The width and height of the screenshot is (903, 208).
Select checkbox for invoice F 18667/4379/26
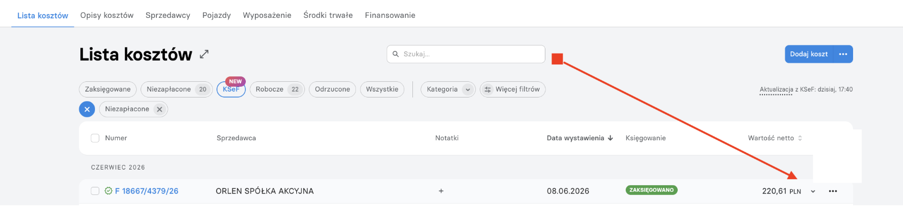coord(95,191)
